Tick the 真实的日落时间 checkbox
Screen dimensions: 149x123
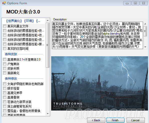coord(4,49)
